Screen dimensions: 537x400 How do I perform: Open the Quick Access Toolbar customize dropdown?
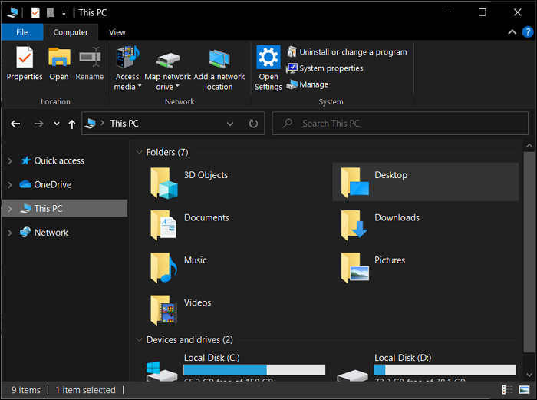64,13
